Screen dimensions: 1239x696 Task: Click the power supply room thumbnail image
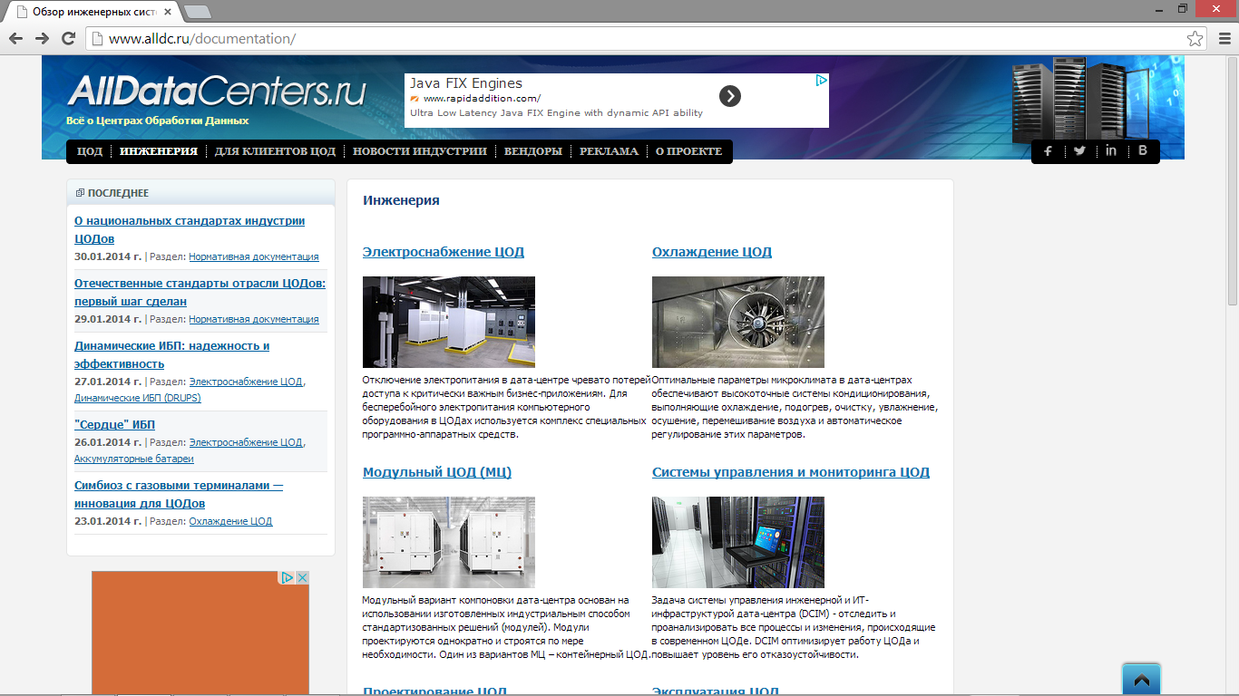[449, 322]
